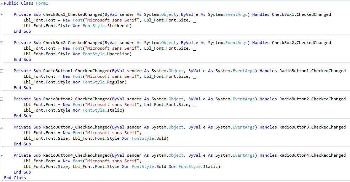Click the last End Sub statement

[22, 172]
